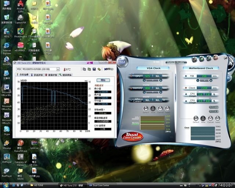Image resolution: width=235 pixels, height=188 pixels.
Task: Toggle the upper CPU Usage row indicator
Action: point(186,94)
